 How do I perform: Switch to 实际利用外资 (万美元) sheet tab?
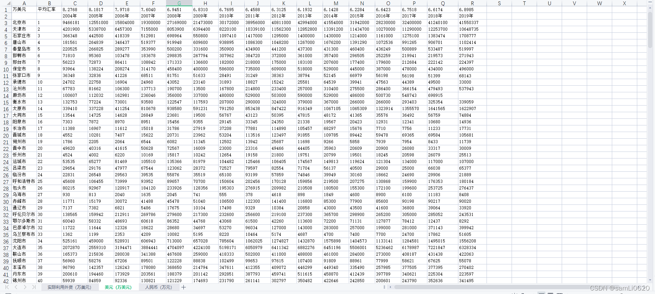click(69, 287)
